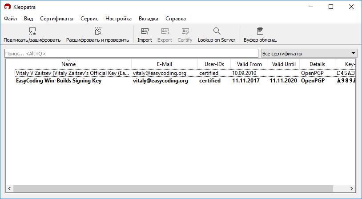Click the Kleopatra app icon in title bar
Viewport: 362px width, 199px height.
point(8,7)
